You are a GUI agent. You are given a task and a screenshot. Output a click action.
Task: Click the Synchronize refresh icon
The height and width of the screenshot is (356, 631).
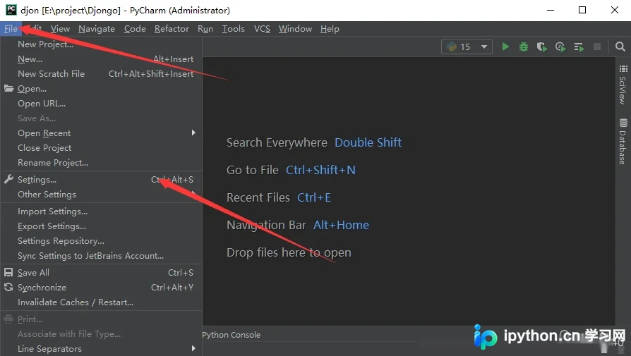pos(8,287)
